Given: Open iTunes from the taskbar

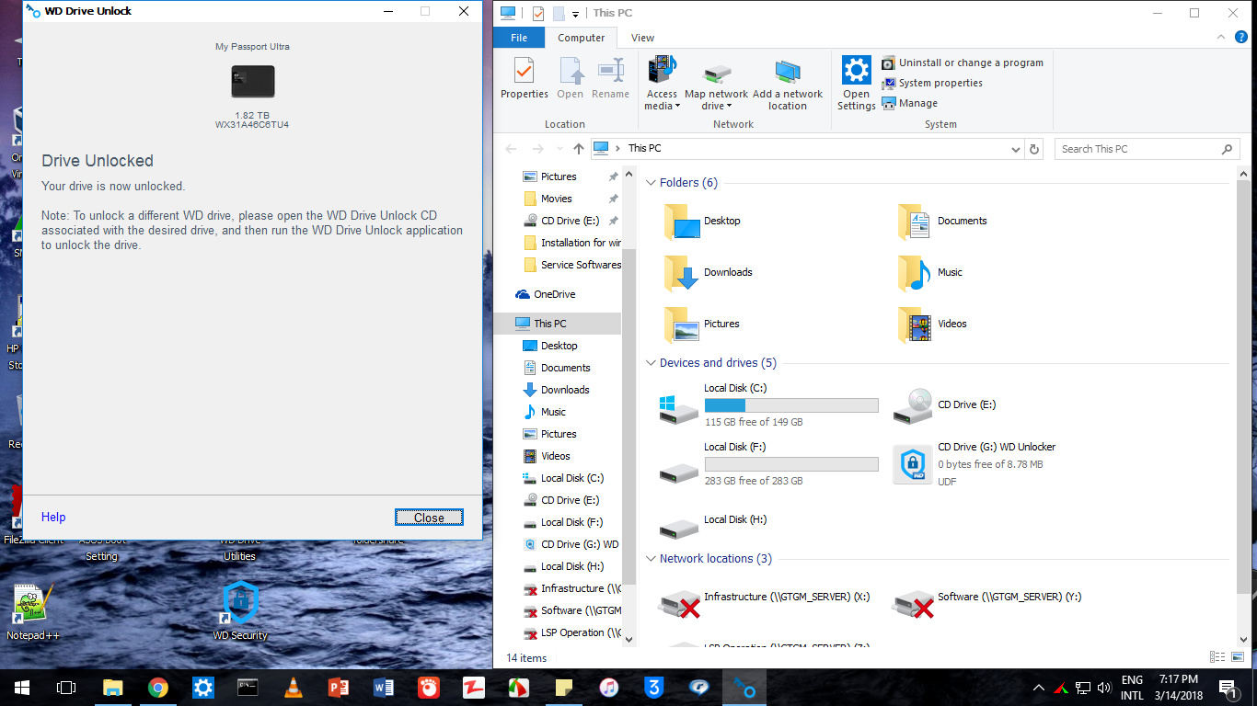Looking at the screenshot, I should coord(609,688).
